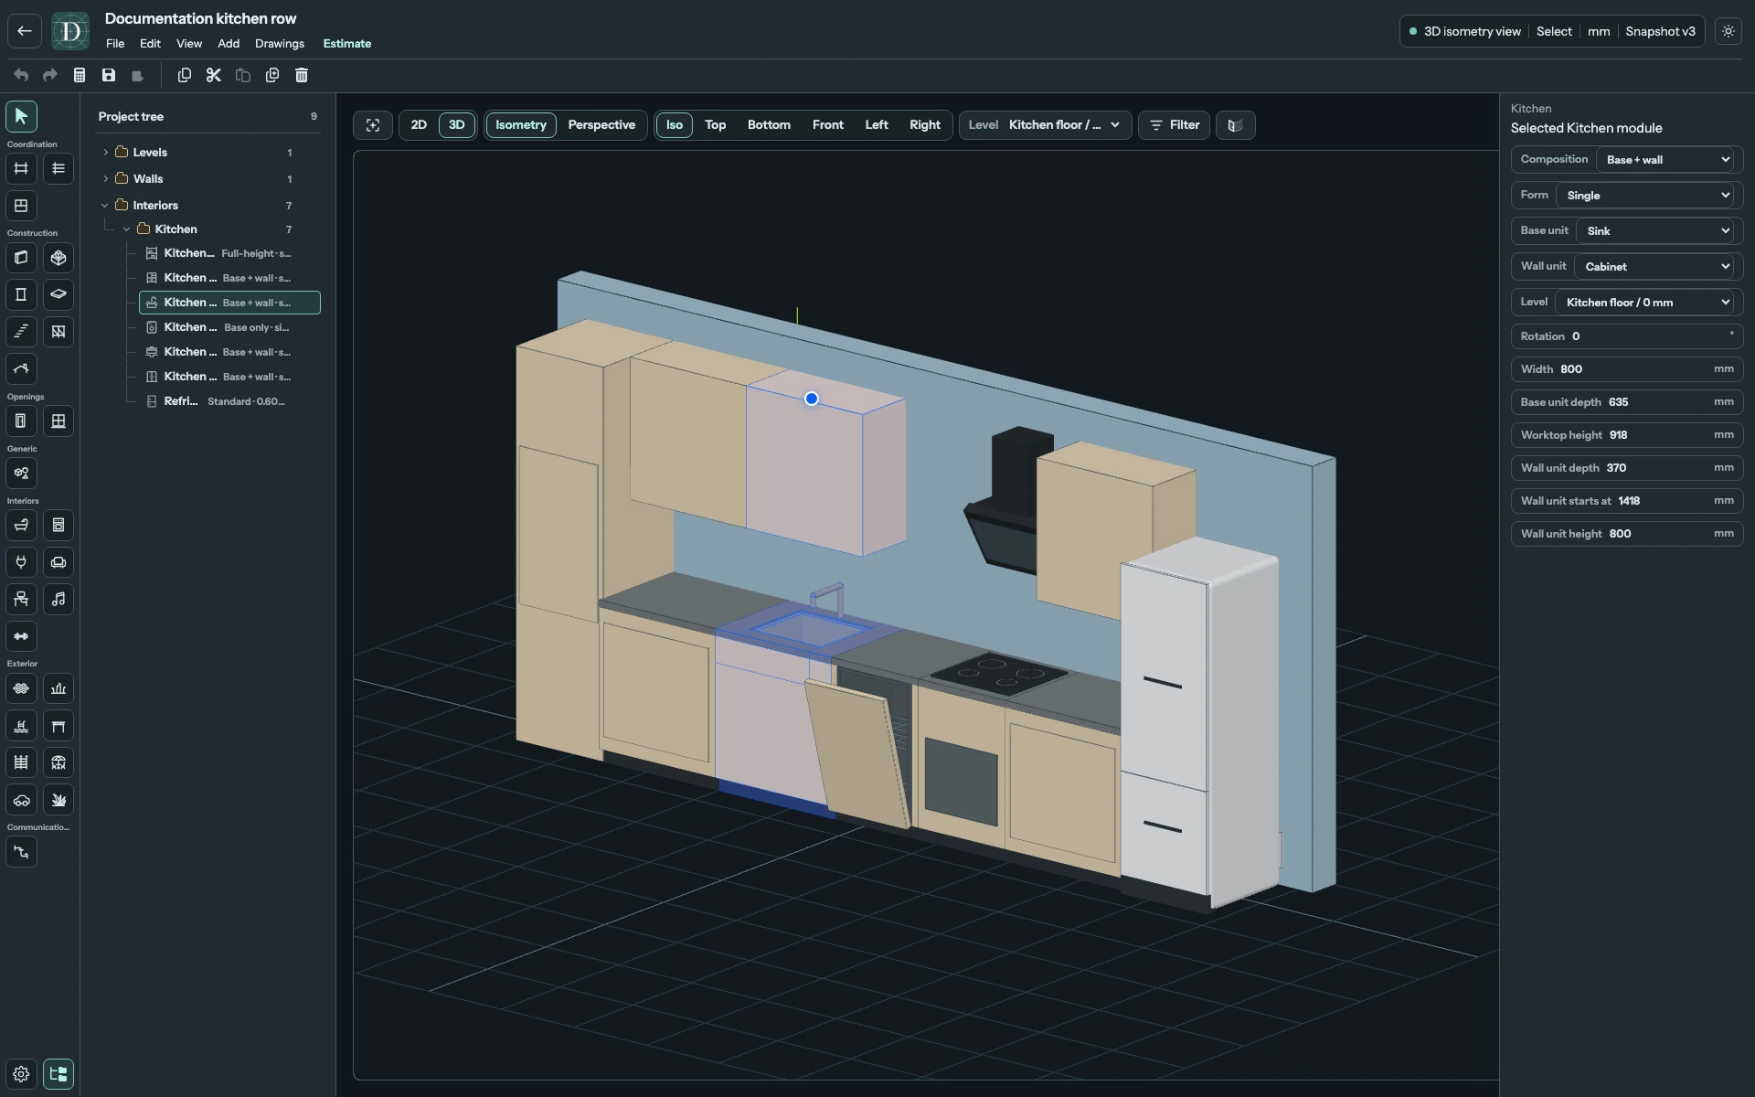Pick the kitchen oven interiors tool
This screenshot has height=1097, width=1755.
point(58,526)
